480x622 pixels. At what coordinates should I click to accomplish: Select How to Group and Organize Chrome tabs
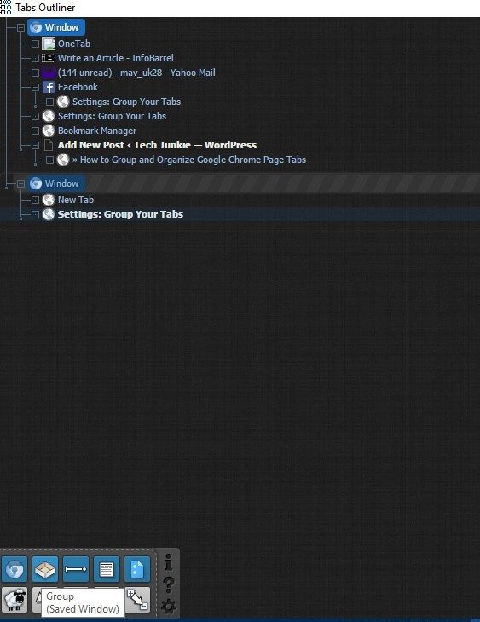point(189,160)
